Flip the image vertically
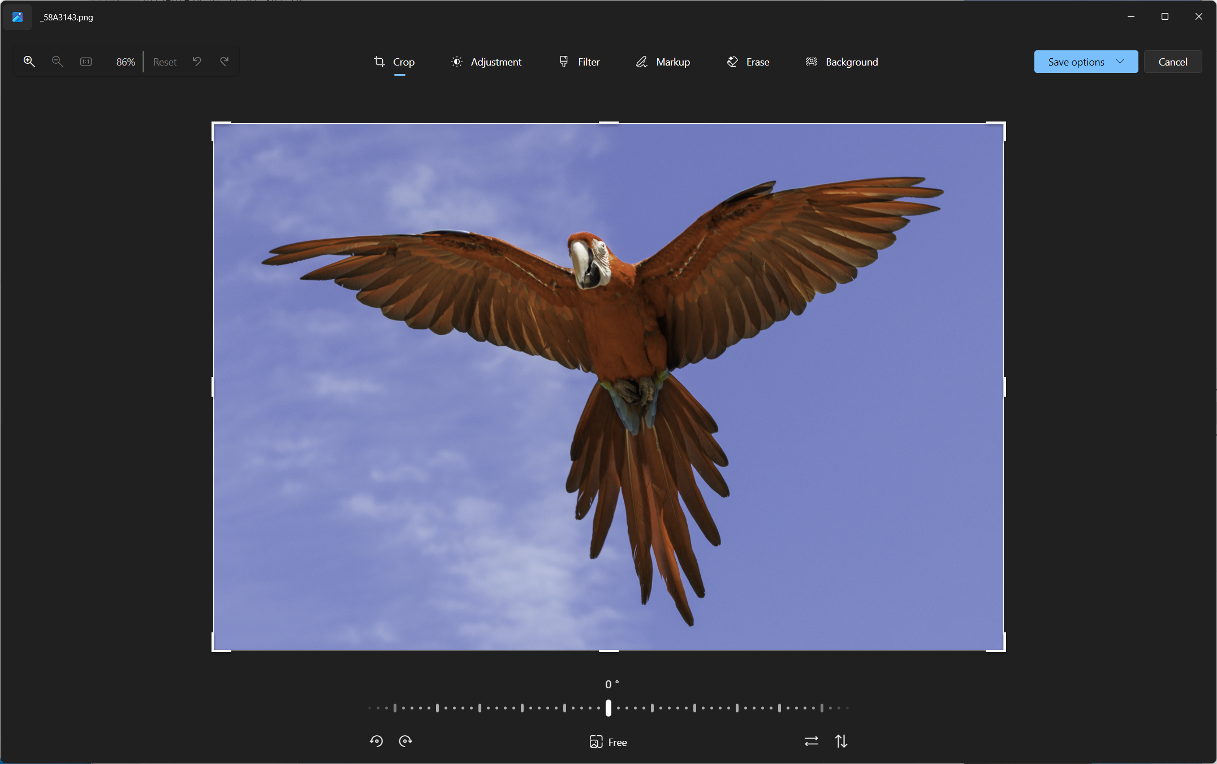This screenshot has width=1217, height=764. pyautogui.click(x=841, y=741)
